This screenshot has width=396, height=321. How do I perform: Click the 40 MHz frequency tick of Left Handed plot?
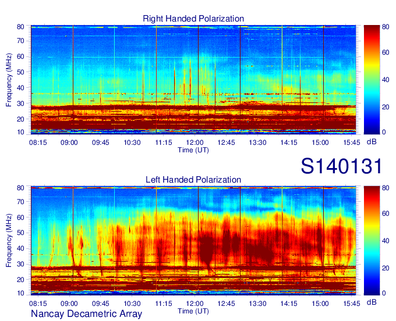[20, 248]
